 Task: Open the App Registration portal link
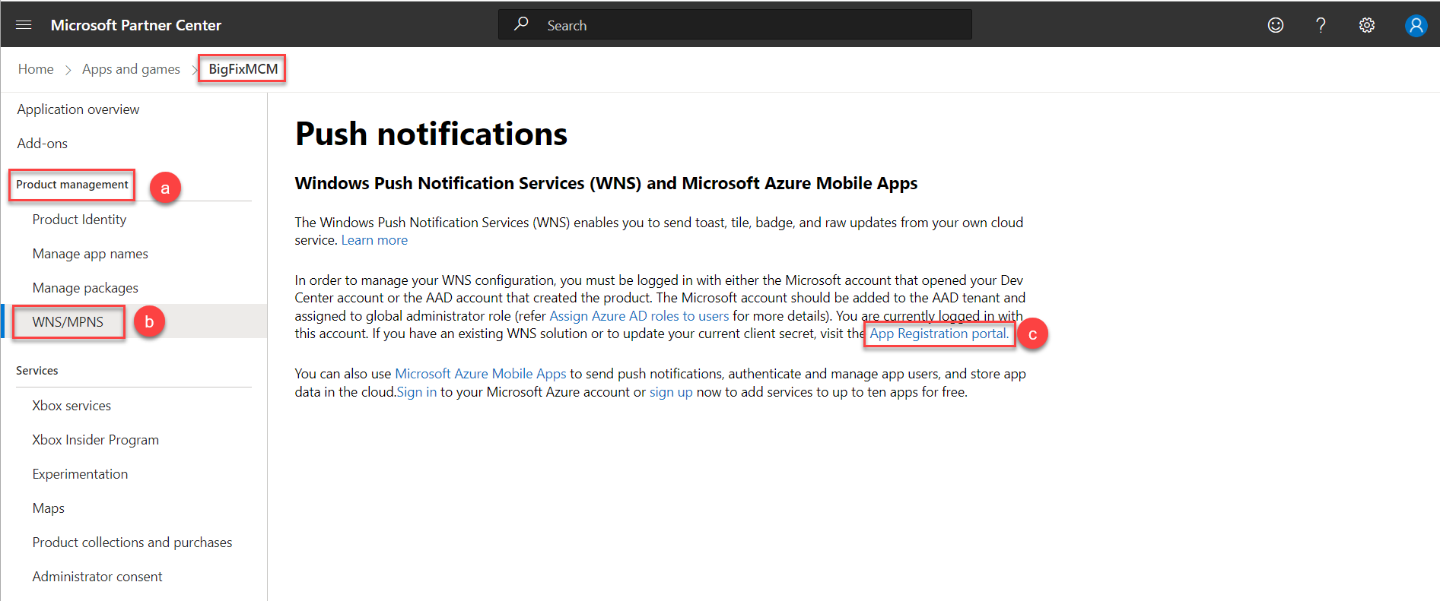pos(939,334)
